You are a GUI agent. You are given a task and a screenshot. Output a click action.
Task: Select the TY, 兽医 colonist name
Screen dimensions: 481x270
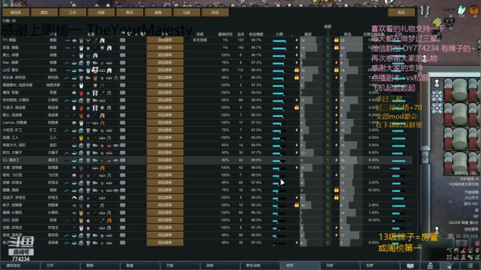click(9, 40)
